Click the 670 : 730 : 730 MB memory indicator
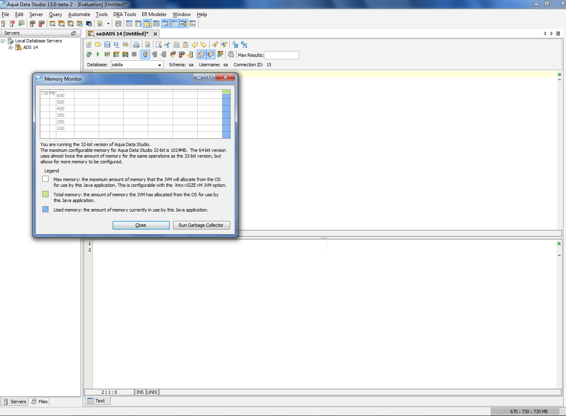 pyautogui.click(x=529, y=411)
